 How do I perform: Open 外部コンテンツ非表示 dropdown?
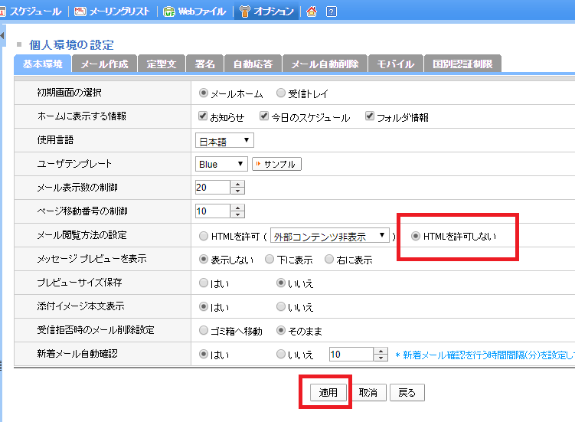330,236
